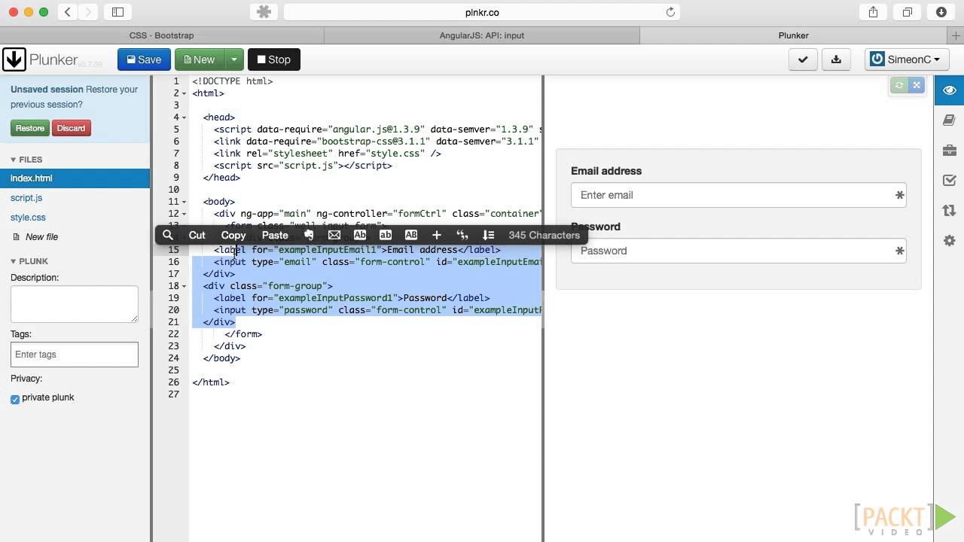Viewport: 964px width, 542px height.
Task: Click the plnkr.co address bar
Action: [x=482, y=12]
